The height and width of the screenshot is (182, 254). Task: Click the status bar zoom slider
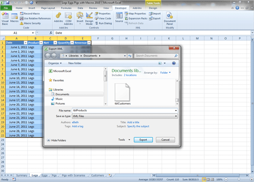pyautogui.click(x=239, y=180)
